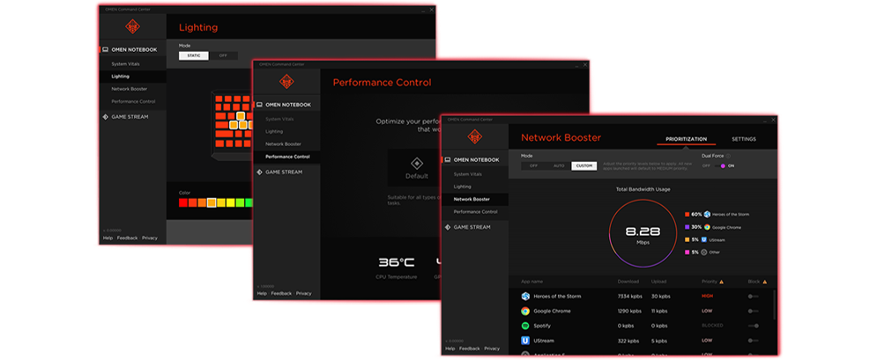Screen dimensions: 877x360
Task: Toggle Block switch for Heroes of the Storm
Action: click(754, 297)
